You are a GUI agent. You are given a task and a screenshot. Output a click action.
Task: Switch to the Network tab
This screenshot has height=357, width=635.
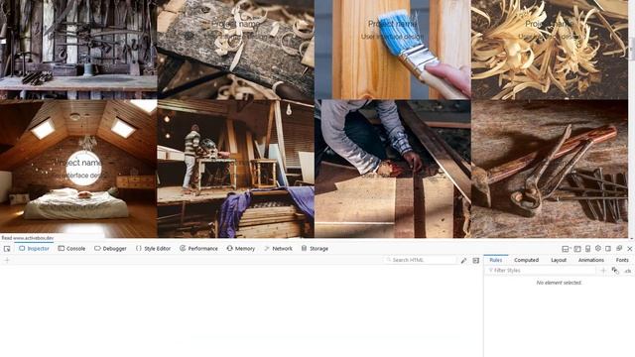point(278,249)
